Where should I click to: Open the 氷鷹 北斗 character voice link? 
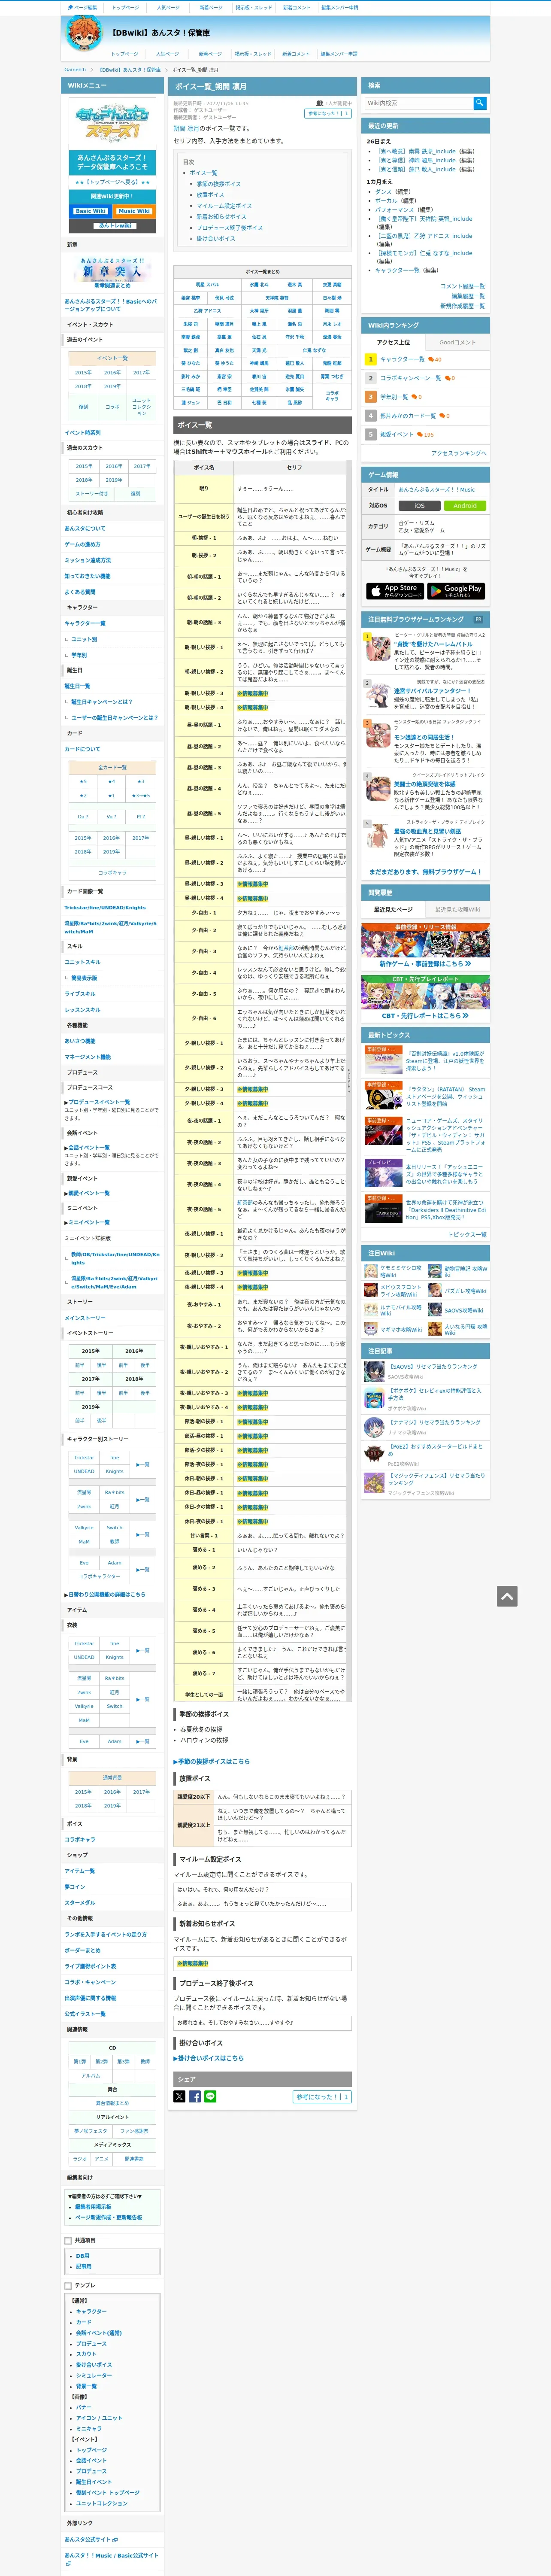(259, 285)
